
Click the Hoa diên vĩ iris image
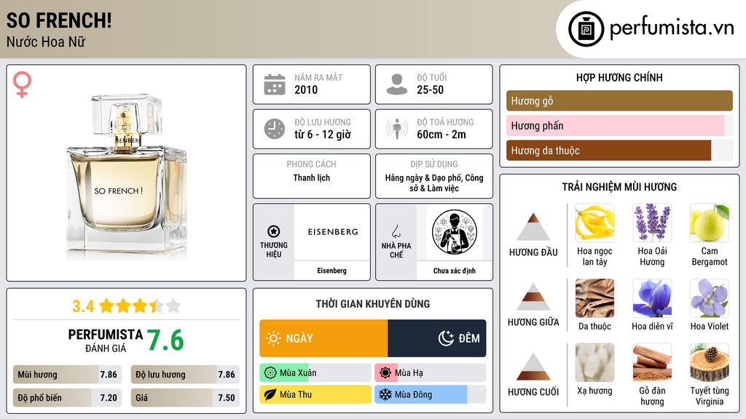pyautogui.click(x=652, y=298)
